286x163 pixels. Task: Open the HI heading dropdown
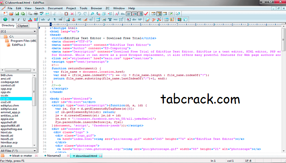60,20
